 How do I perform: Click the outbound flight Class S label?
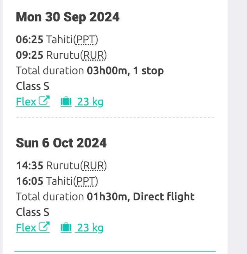click(x=33, y=86)
